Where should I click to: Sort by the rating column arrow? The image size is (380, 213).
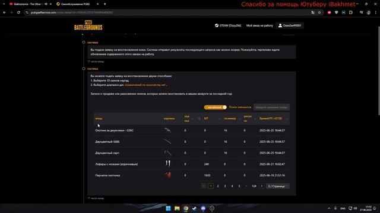tap(192, 118)
